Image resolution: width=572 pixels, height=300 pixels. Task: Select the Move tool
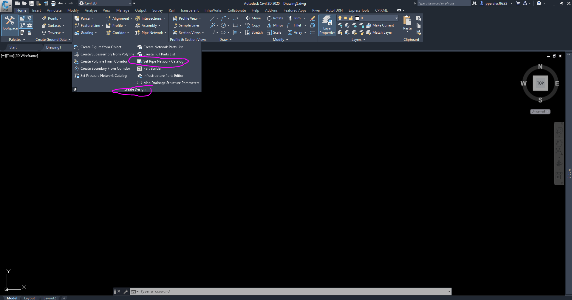[x=253, y=18]
